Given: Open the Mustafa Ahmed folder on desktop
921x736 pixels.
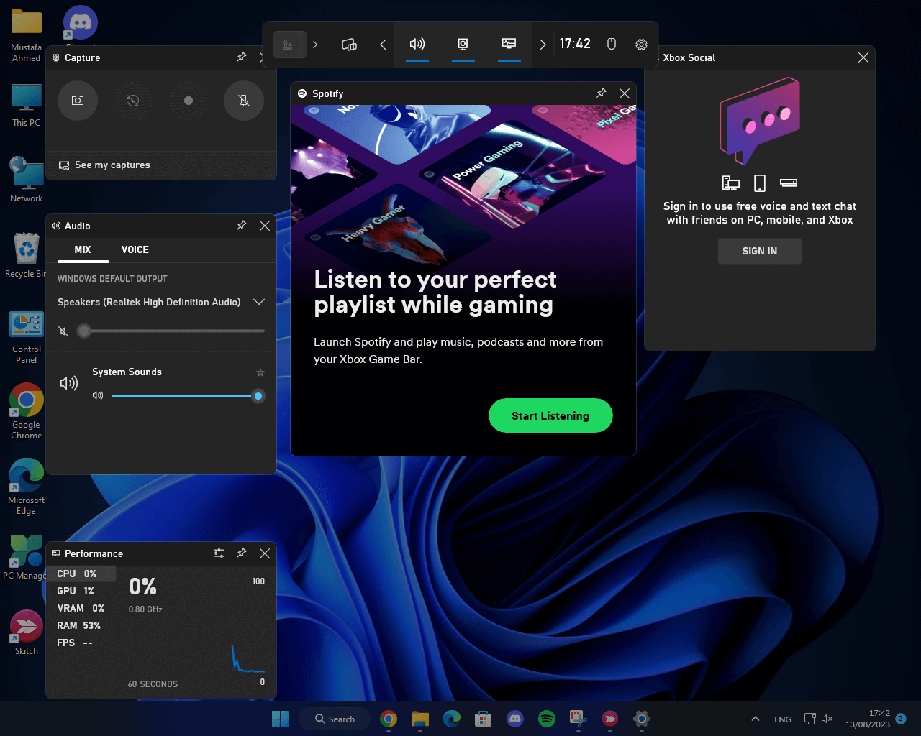Looking at the screenshot, I should coord(26,36).
